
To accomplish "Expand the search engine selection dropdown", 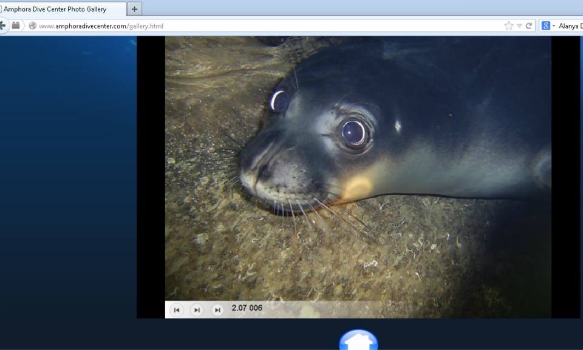I will pyautogui.click(x=553, y=25).
